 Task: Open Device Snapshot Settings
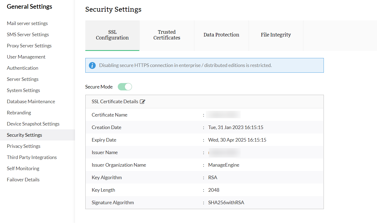pos(33,124)
